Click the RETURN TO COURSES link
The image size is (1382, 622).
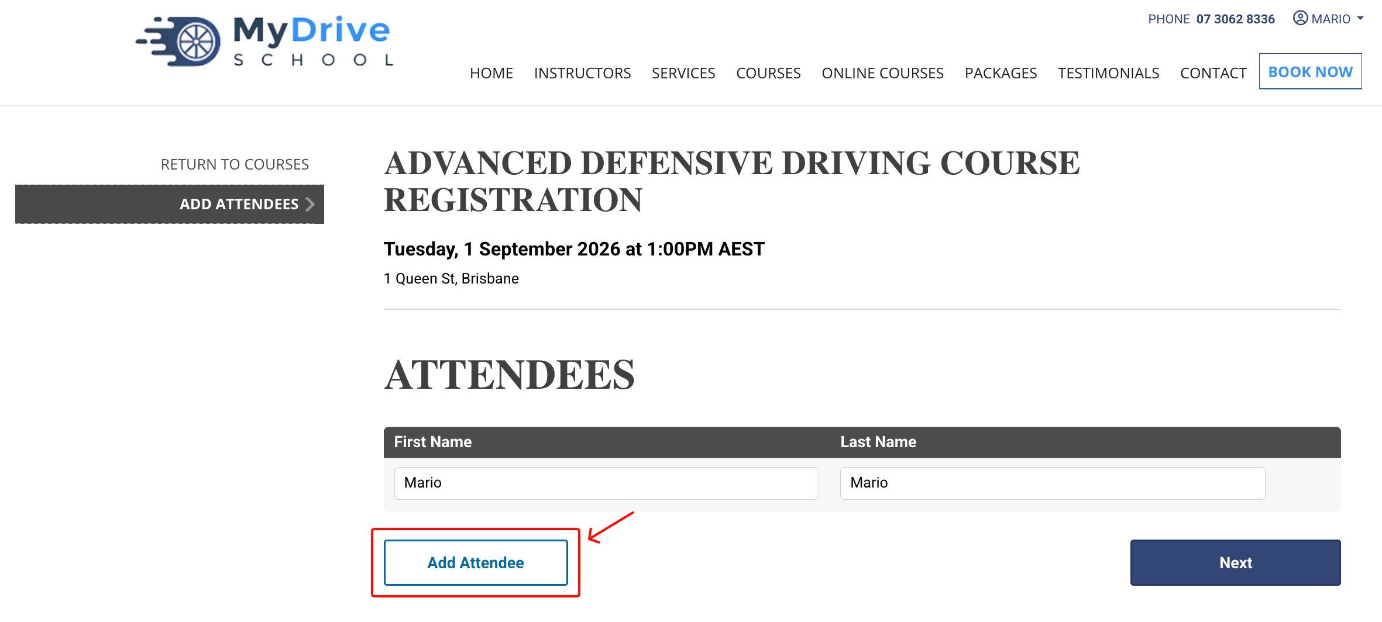tap(235, 164)
